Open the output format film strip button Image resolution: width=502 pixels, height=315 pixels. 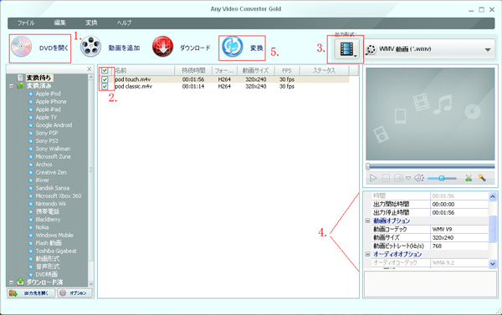(x=347, y=49)
